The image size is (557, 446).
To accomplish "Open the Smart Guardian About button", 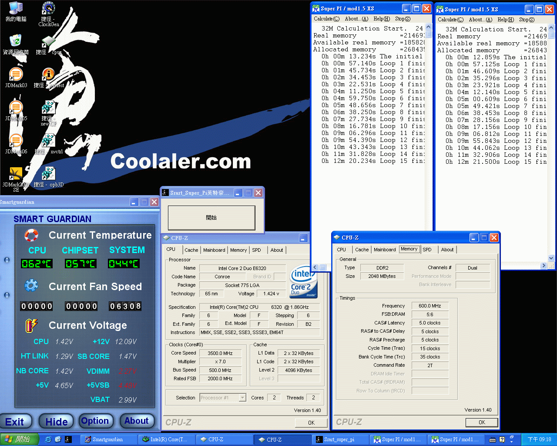I will point(137,421).
